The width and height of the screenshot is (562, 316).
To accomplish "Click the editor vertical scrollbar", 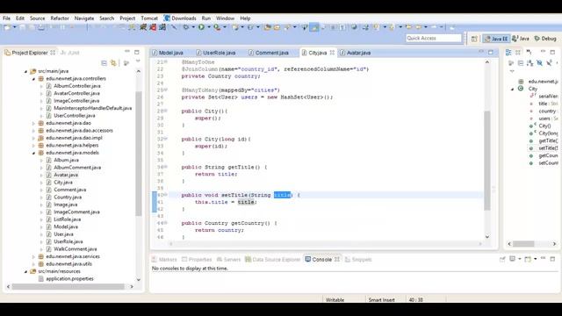I will pyautogui.click(x=487, y=161).
